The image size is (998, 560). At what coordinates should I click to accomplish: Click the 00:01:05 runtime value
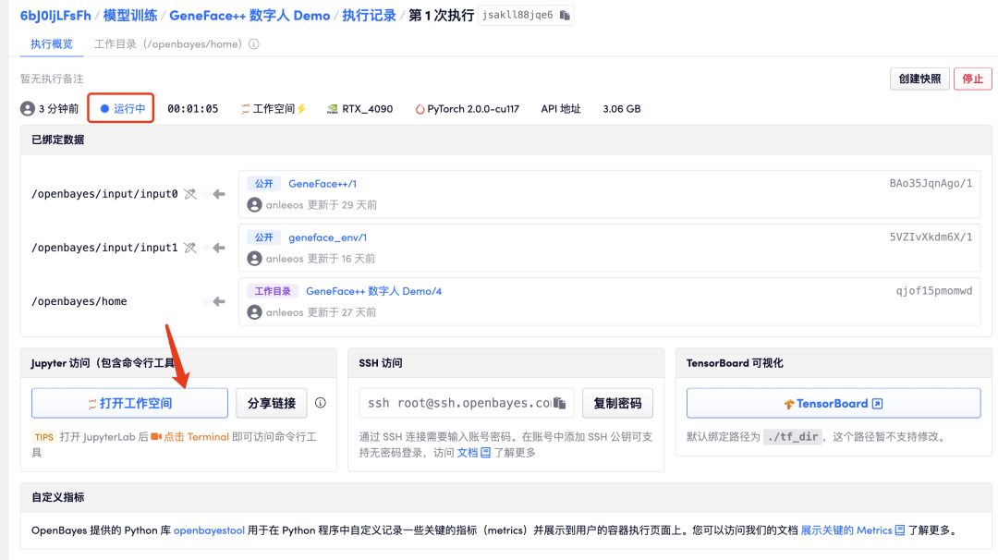tap(193, 109)
